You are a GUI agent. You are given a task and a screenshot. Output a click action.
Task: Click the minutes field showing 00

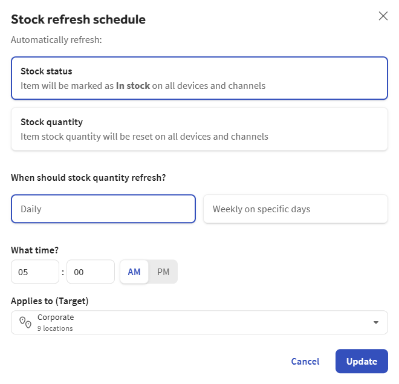pyautogui.click(x=90, y=272)
